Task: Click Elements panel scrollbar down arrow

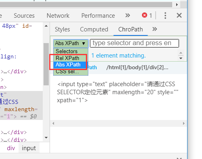Action: coord(46,138)
